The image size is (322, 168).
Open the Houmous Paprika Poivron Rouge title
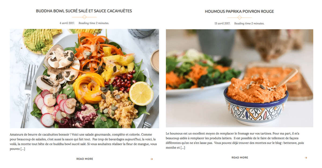point(239,12)
